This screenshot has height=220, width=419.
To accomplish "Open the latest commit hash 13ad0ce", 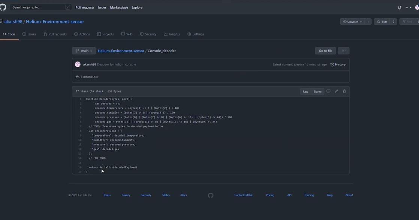I will coord(299,65).
